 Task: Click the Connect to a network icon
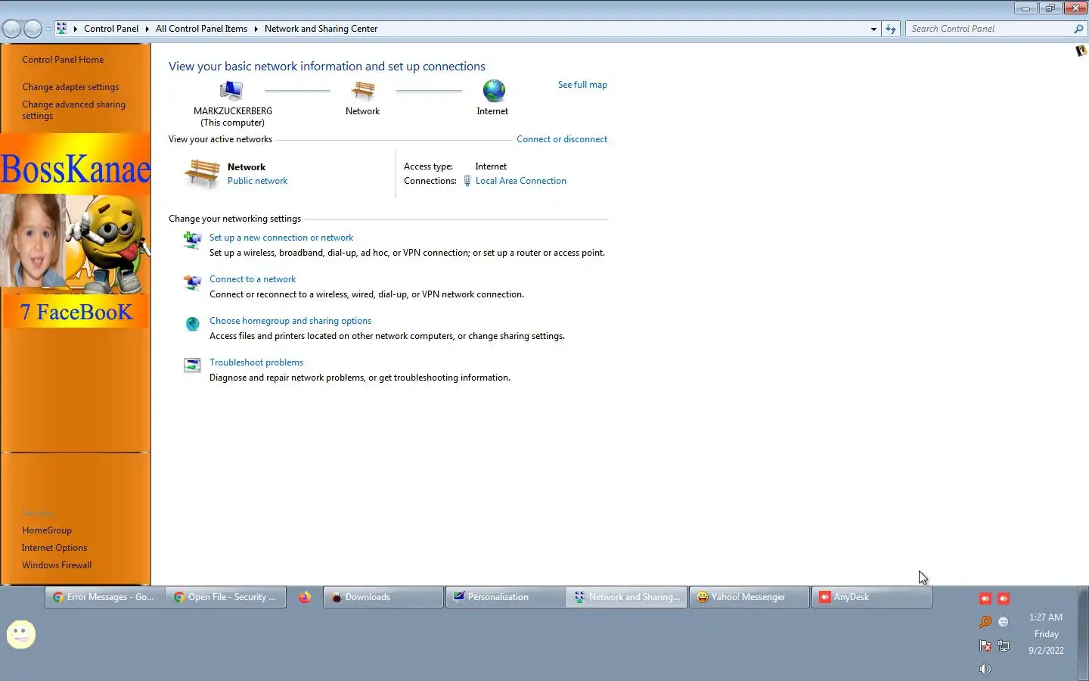point(192,282)
